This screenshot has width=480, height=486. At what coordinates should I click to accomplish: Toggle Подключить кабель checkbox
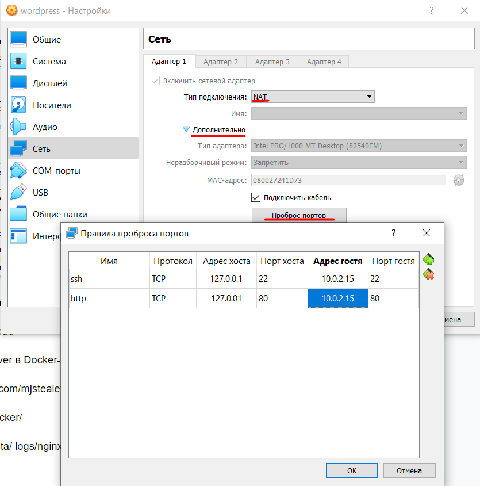(256, 197)
